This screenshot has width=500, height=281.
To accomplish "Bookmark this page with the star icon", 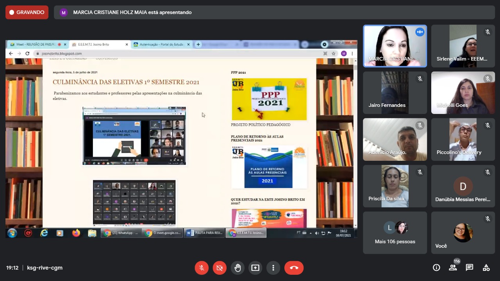I will point(334,53).
